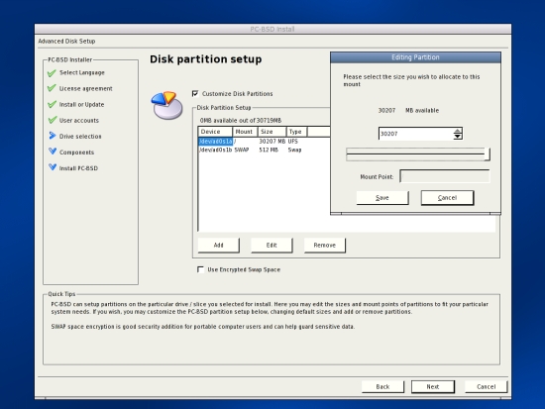Click the Install or Update checkmark icon
This screenshot has height=409, width=545.
(52, 104)
